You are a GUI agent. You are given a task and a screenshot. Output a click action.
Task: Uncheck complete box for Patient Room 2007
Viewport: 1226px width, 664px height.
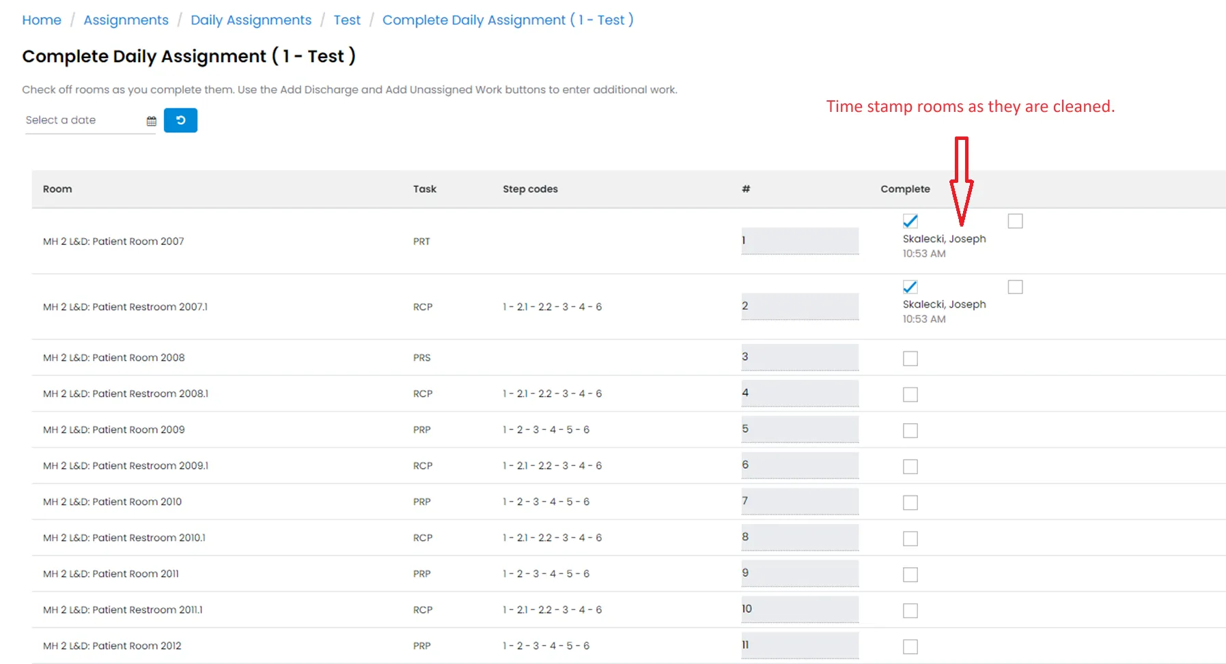pyautogui.click(x=910, y=221)
